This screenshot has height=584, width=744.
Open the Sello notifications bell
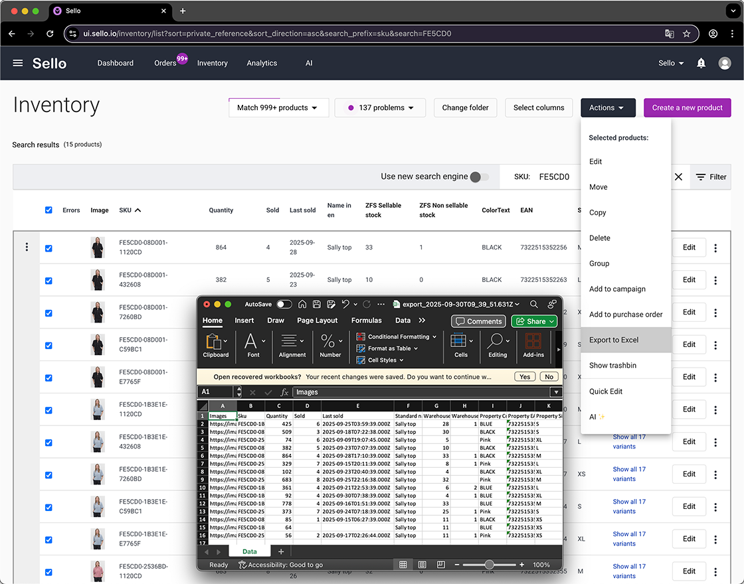pos(700,63)
